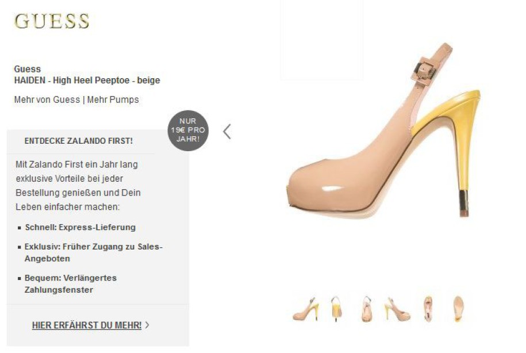
Task: Click the large beige high heel image
Action: [385, 132]
